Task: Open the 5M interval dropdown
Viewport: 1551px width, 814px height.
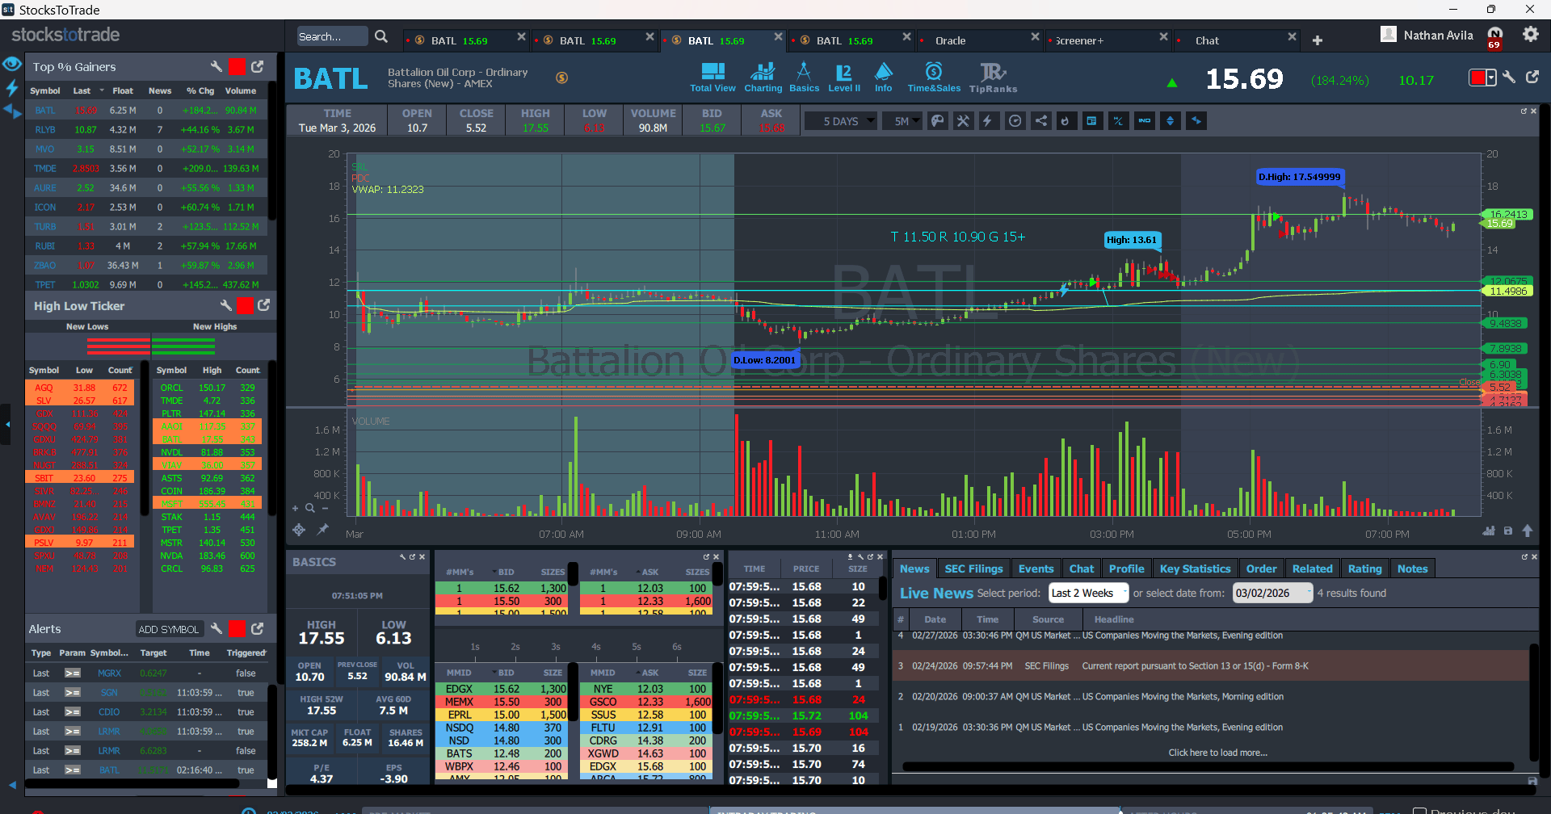Action: (x=902, y=121)
